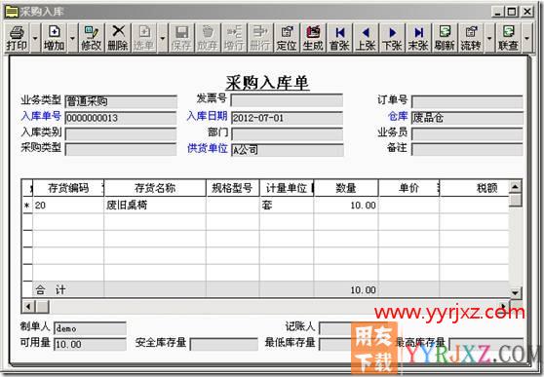Click the 生成 generate icon
Viewport: 544px width, 377px height.
pos(313,38)
